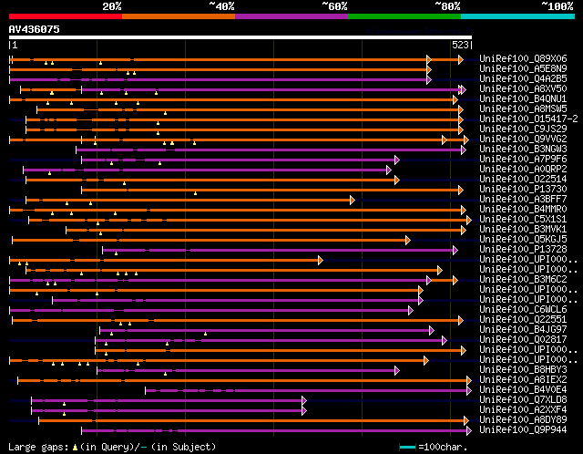
Task: Click the 523 query end position label
Action: (x=460, y=45)
